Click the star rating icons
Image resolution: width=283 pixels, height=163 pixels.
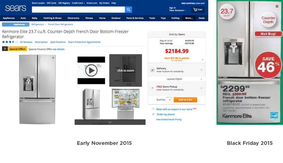10,42
